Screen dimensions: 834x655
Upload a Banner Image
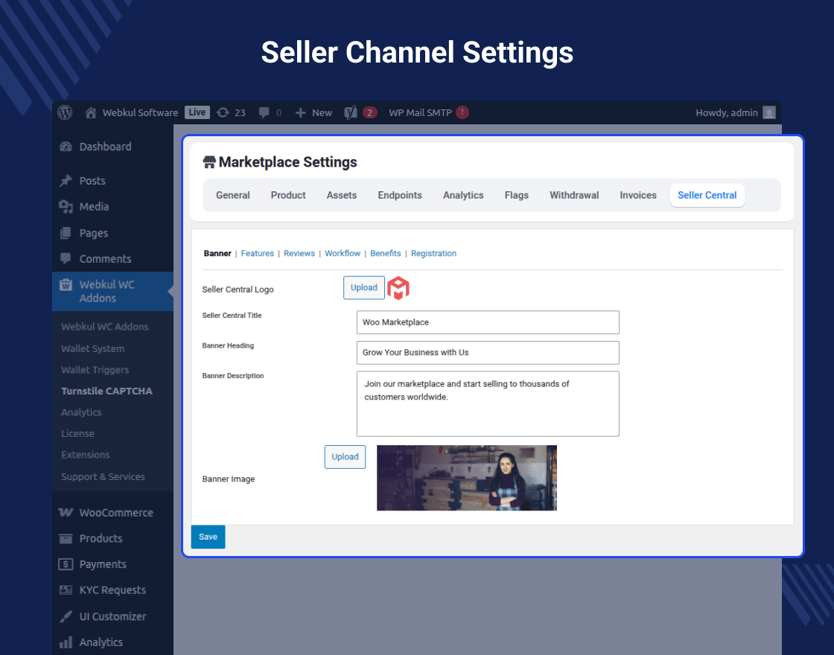(346, 457)
